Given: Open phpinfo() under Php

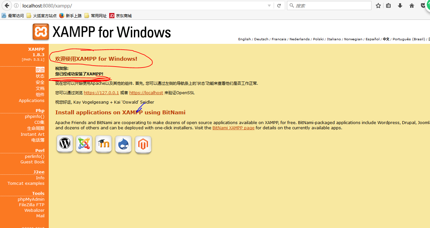Looking at the screenshot, I should tap(34, 117).
